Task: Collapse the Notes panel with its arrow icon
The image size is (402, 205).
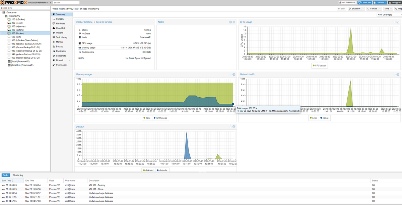Action: point(230,22)
